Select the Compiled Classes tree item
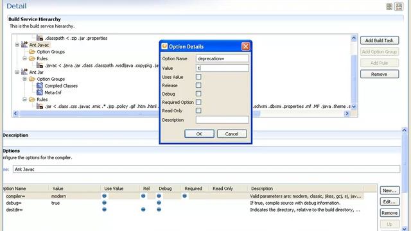The image size is (411, 231). click(x=61, y=85)
